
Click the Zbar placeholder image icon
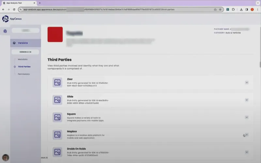pyautogui.click(x=57, y=82)
